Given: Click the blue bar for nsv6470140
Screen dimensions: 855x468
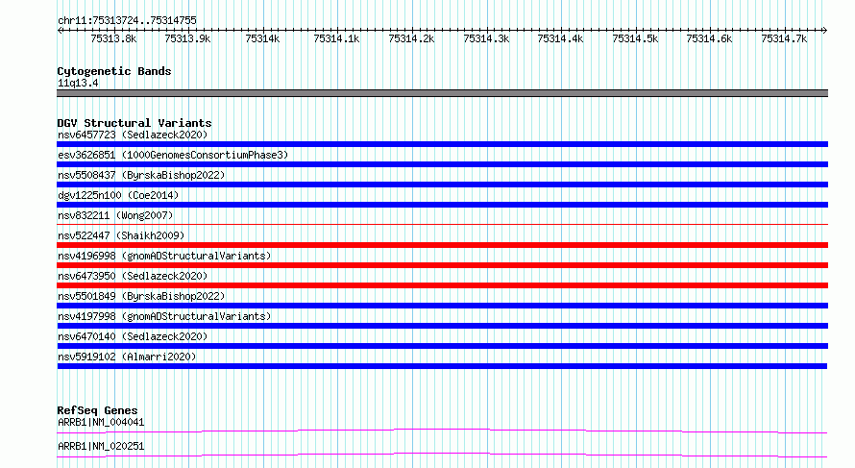Looking at the screenshot, I should (442, 346).
